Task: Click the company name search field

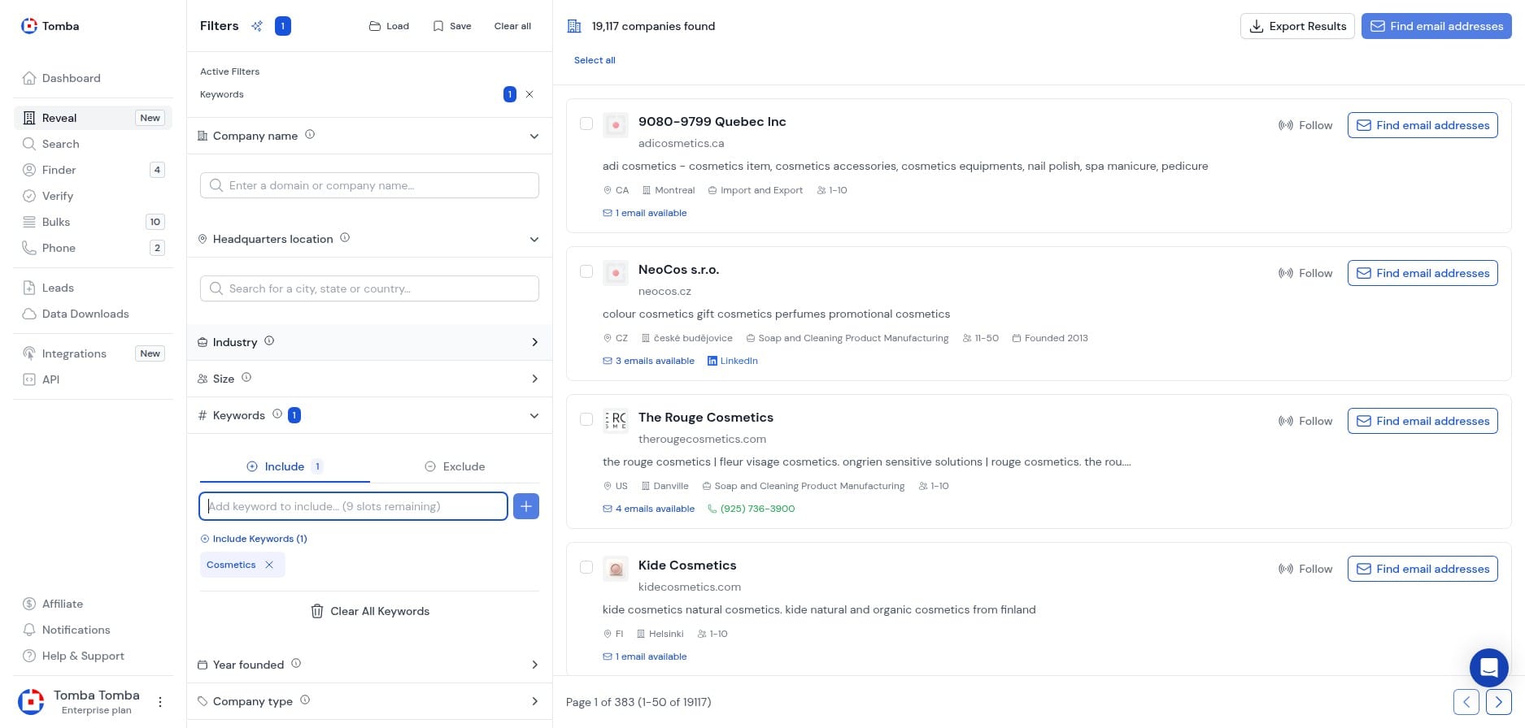Action: coord(369,185)
